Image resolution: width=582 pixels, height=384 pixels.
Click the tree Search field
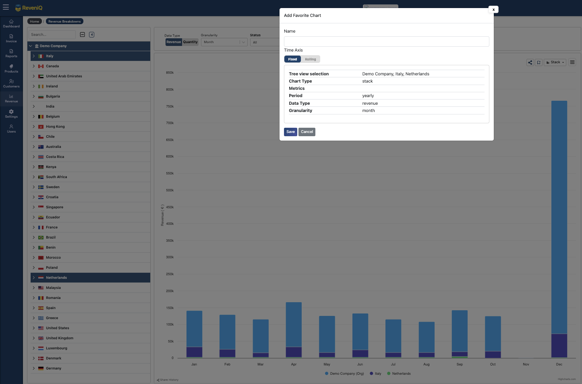click(x=52, y=35)
